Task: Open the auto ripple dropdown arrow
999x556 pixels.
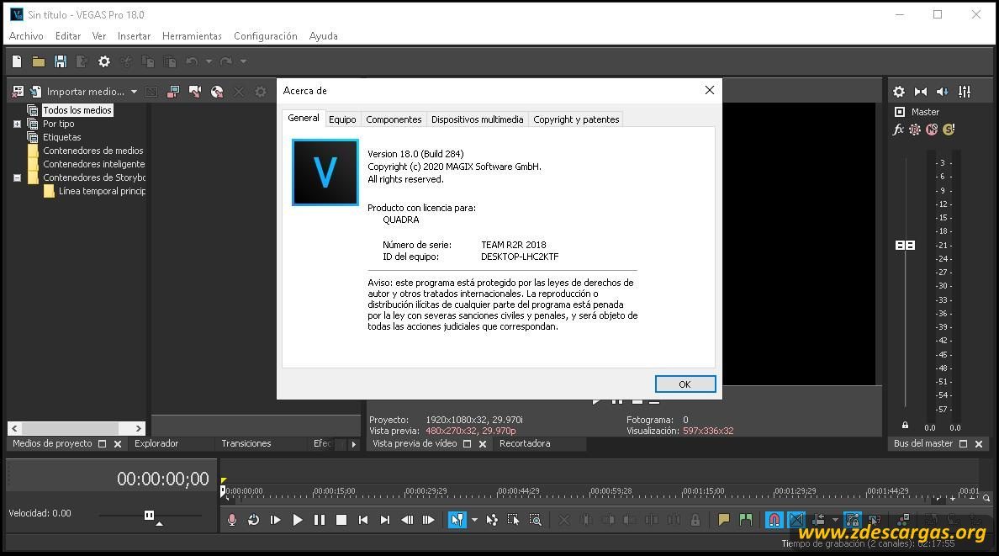Action: [835, 521]
